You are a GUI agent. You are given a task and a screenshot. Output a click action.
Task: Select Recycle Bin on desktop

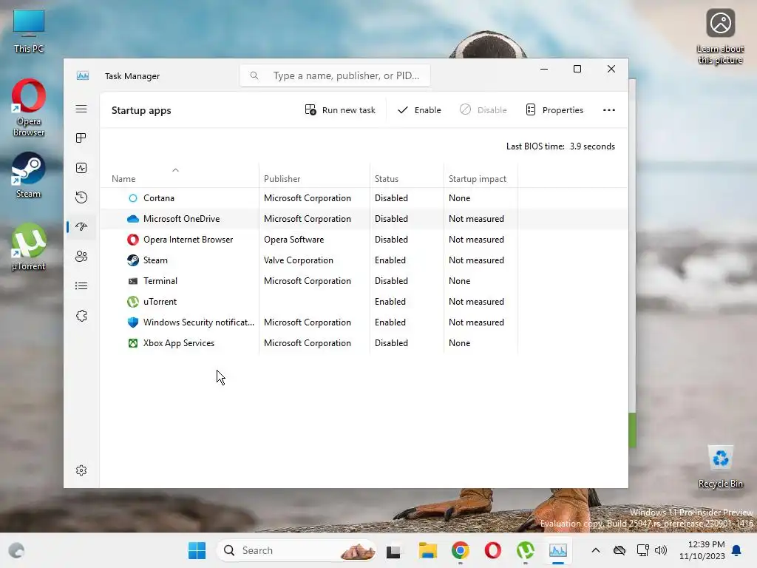point(720,467)
